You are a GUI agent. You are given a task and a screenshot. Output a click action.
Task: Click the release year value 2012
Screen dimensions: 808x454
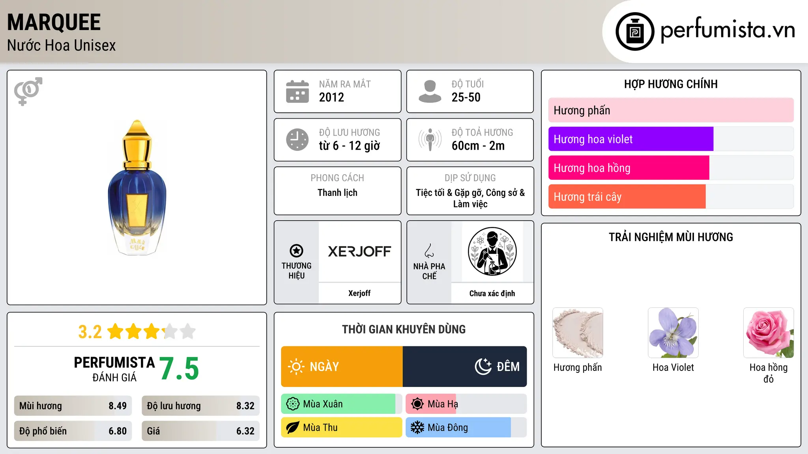click(x=331, y=97)
